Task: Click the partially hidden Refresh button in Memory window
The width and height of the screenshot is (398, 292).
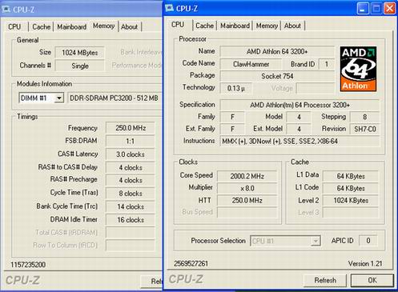Action: pos(152,282)
